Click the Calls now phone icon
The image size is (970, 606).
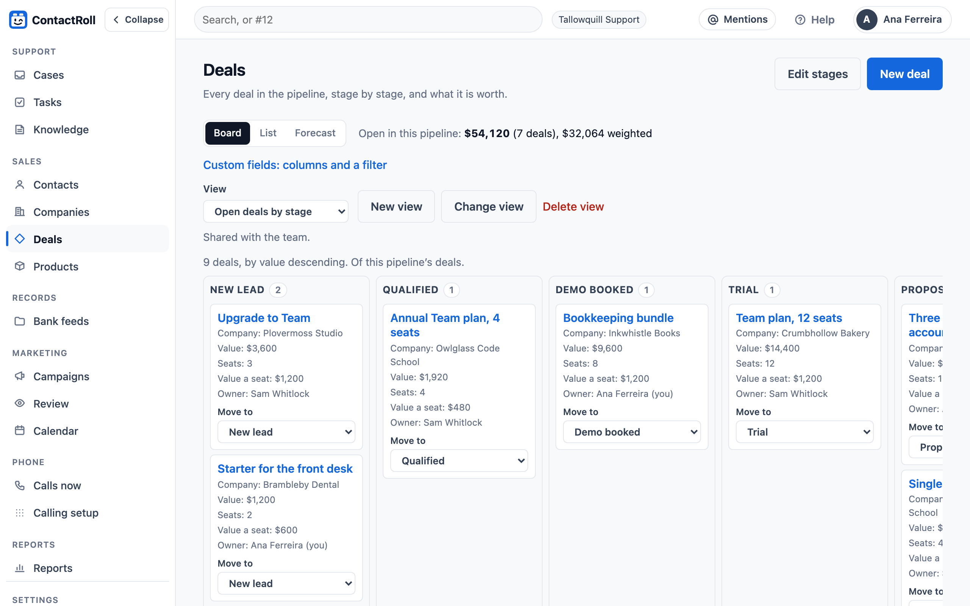pyautogui.click(x=20, y=485)
